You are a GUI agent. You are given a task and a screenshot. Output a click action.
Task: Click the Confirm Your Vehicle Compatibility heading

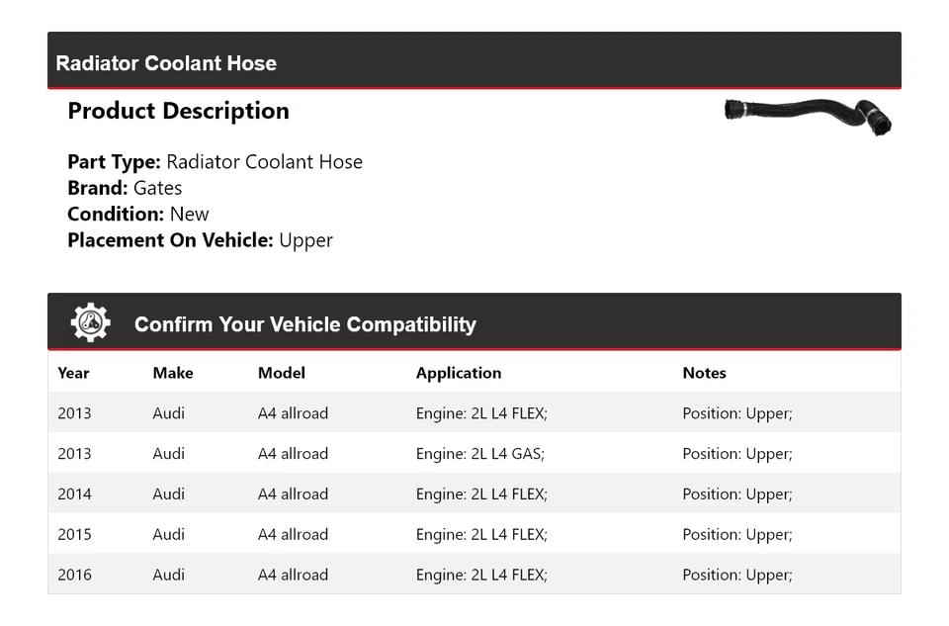pos(304,324)
